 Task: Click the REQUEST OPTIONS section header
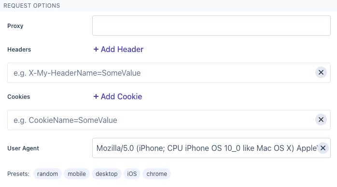pos(32,6)
